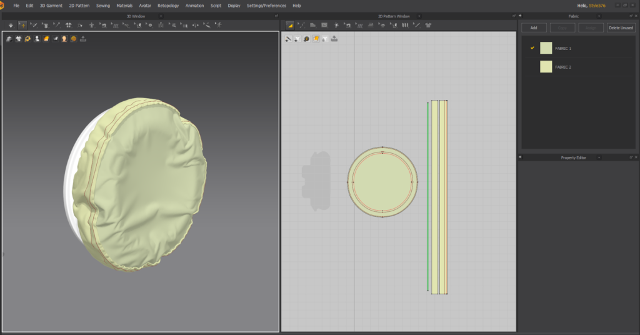Open the 3D Garment menu
The height and width of the screenshot is (335, 640).
pos(51,6)
